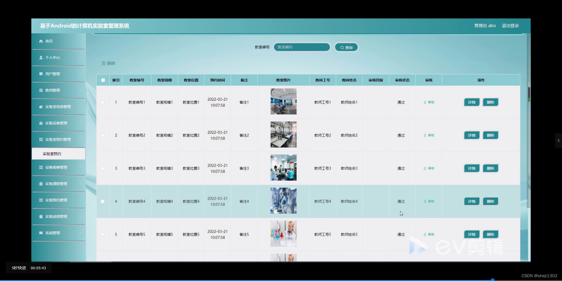Select the 系统管理 sidebar icon
Screen dimensions: 562x281
pos(41,233)
